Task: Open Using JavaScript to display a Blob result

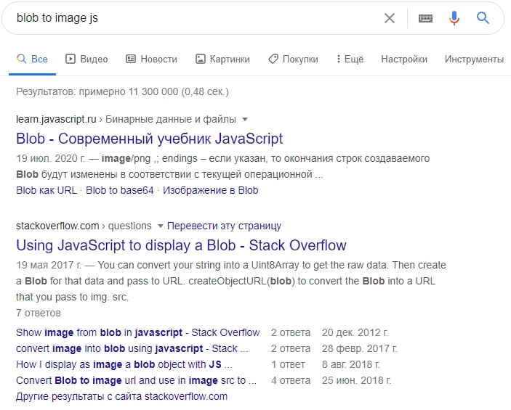Action: [181, 246]
